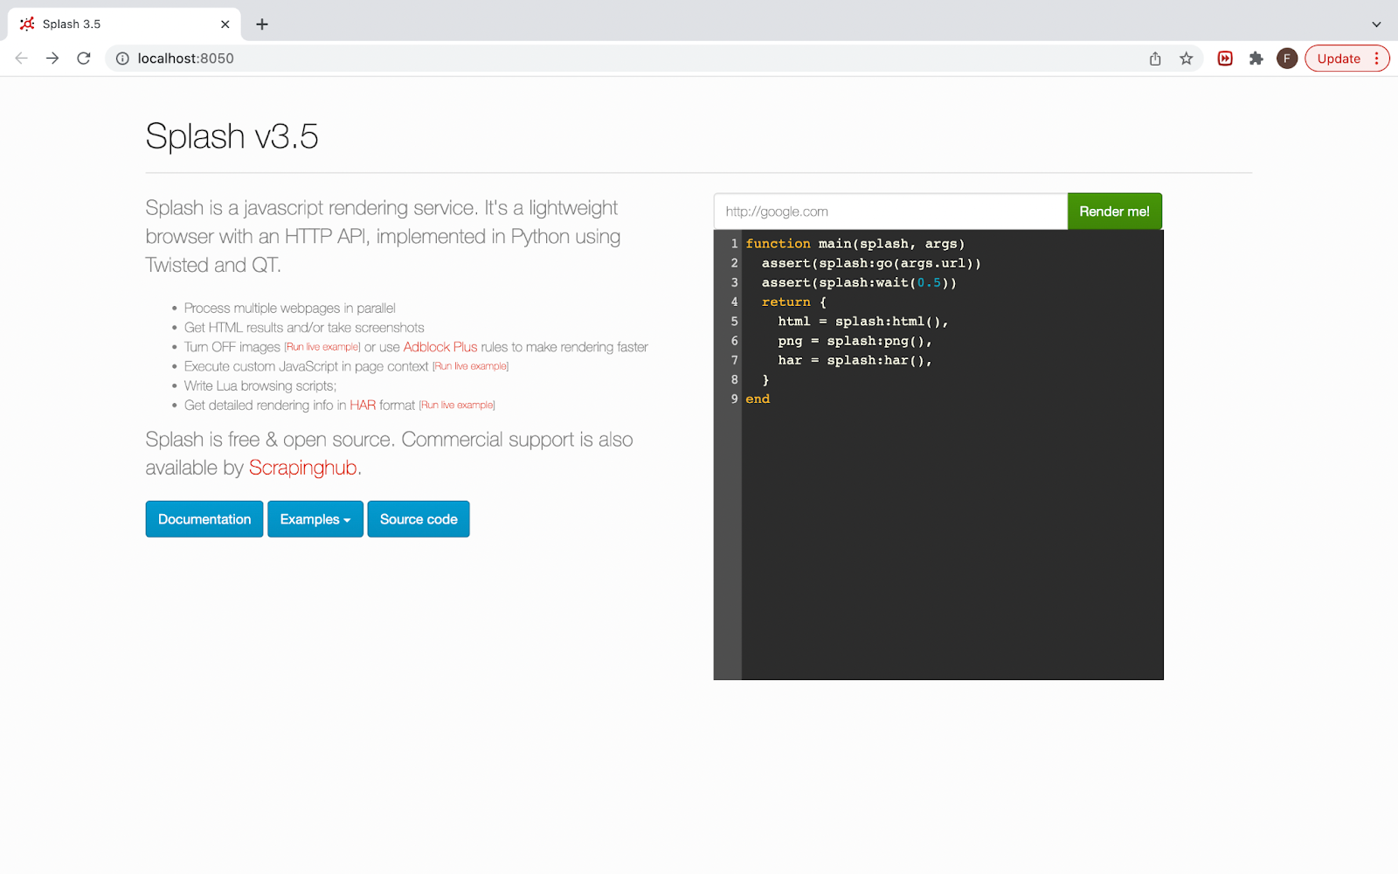The height and width of the screenshot is (874, 1398).
Task: Share this page from address bar
Action: (x=1155, y=59)
